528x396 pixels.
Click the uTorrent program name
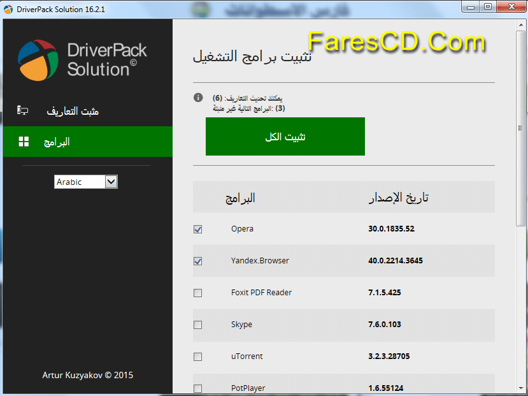[247, 356]
